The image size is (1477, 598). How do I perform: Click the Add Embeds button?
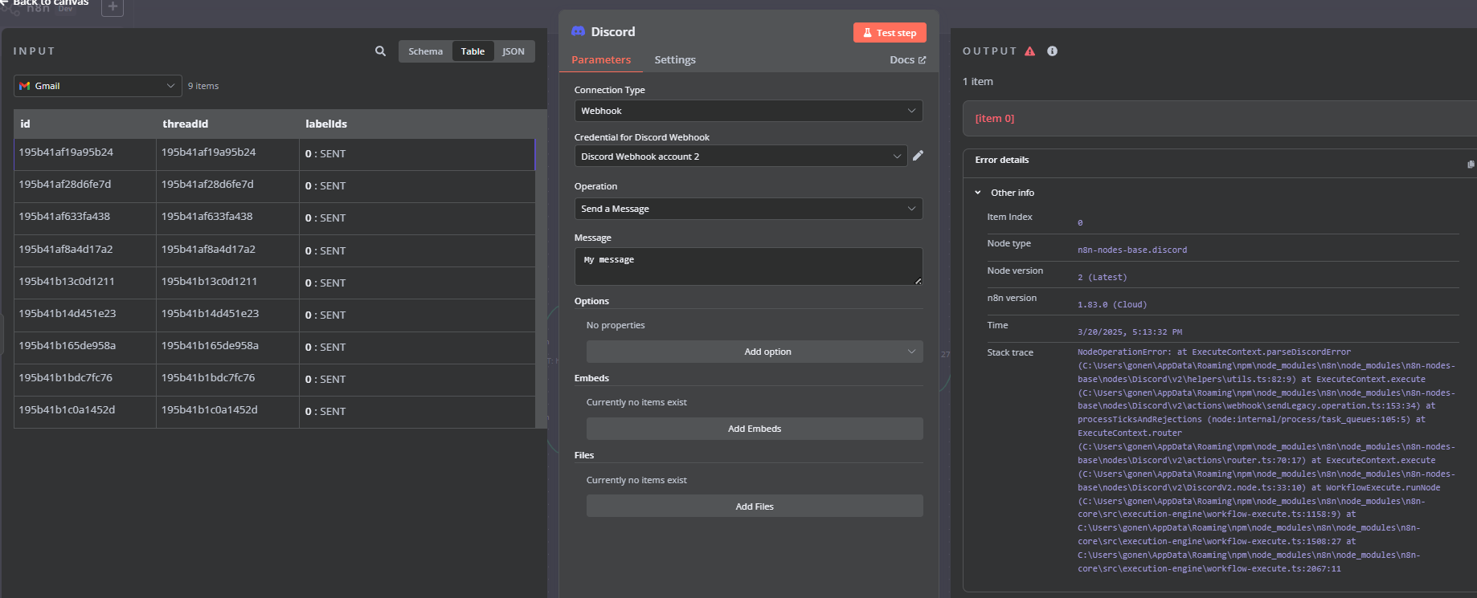click(x=754, y=429)
